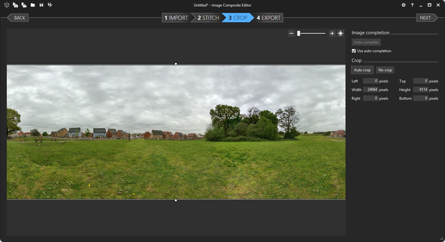Save the panorama project

tap(41, 5)
